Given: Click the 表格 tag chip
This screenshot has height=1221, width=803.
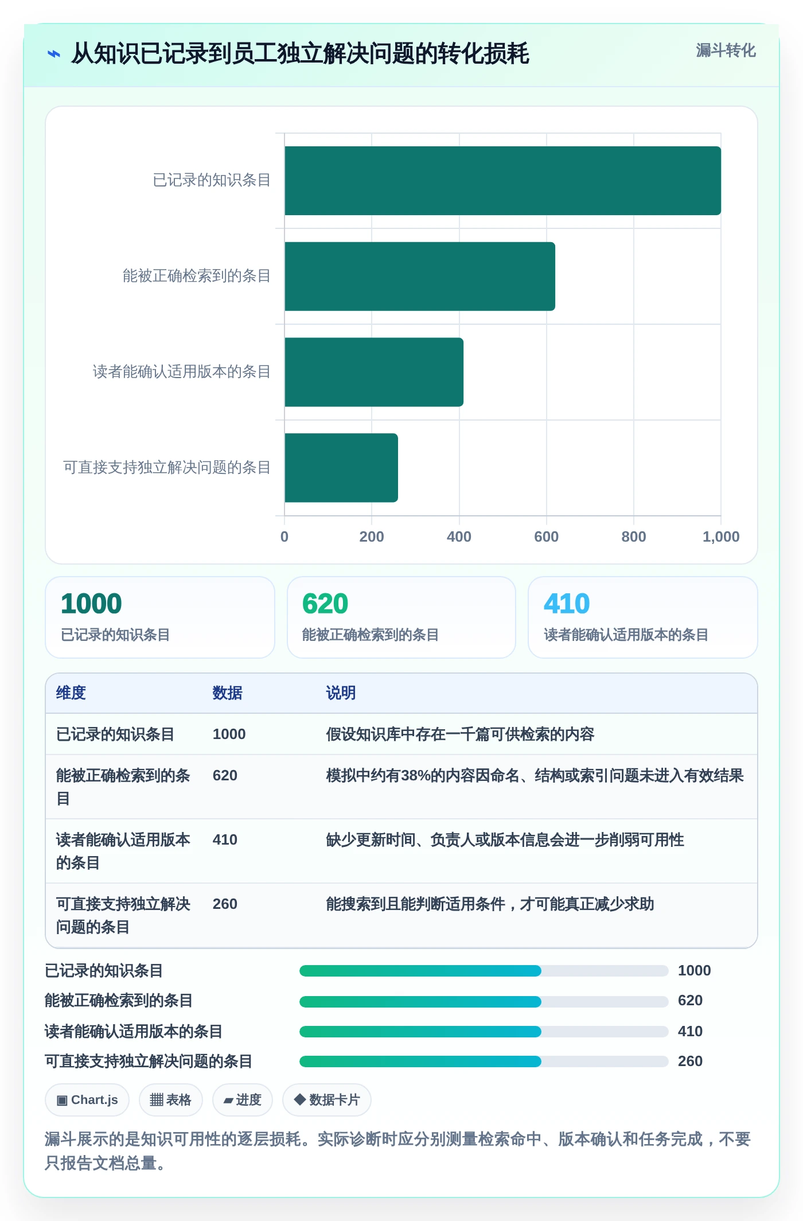Looking at the screenshot, I should point(170,1100).
